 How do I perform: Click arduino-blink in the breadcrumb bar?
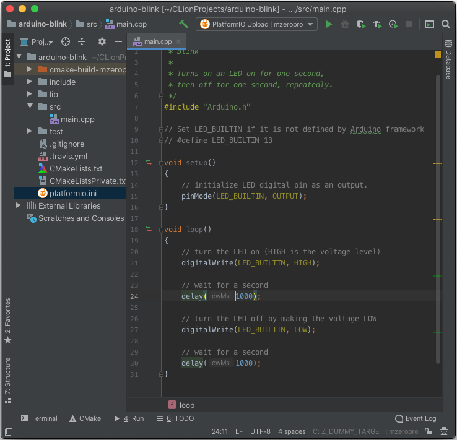pos(37,24)
